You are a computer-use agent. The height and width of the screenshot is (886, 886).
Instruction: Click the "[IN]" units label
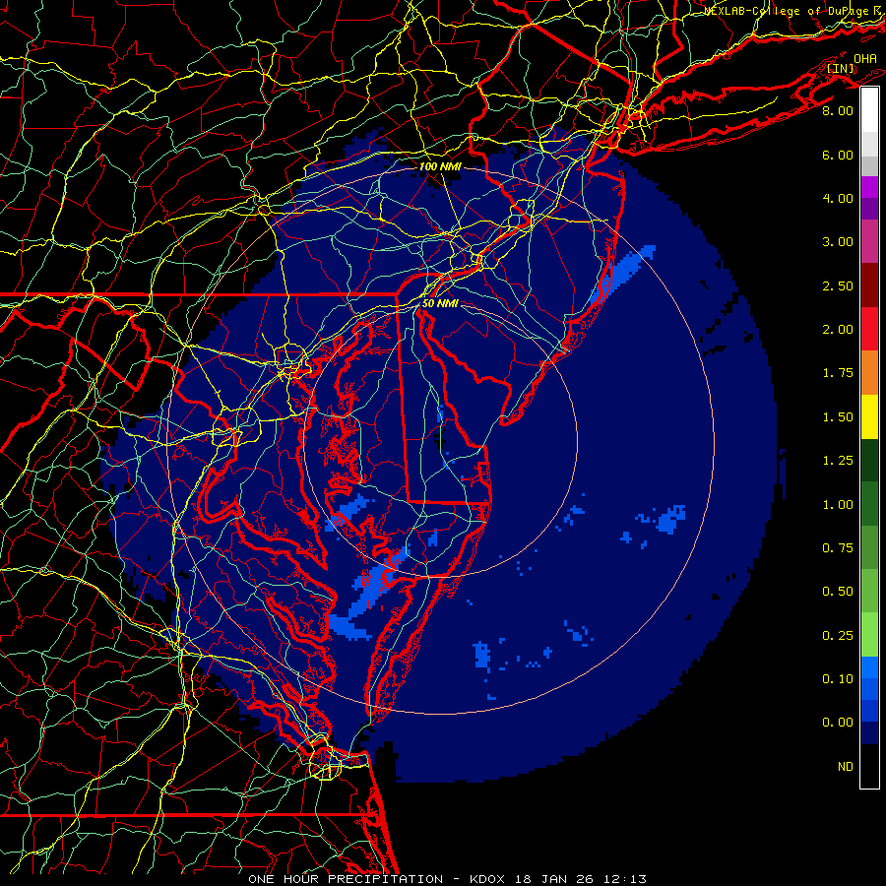pos(841,68)
